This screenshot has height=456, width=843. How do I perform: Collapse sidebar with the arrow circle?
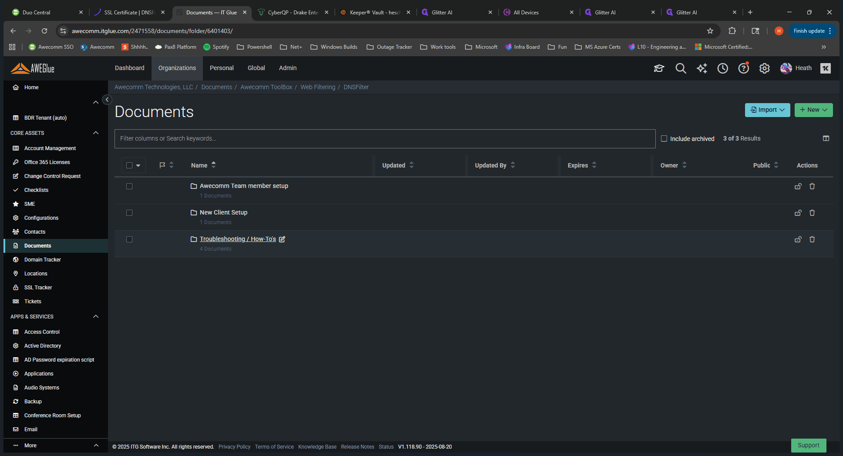(107, 100)
